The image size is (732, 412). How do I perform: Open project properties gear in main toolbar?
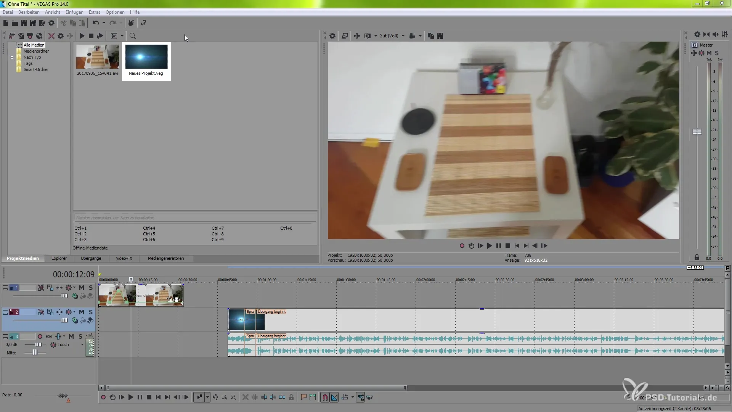(x=51, y=23)
